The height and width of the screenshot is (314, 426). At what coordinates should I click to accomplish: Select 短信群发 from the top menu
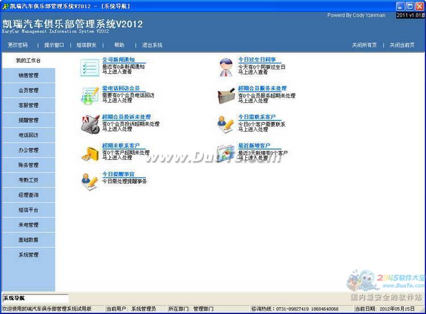point(86,45)
